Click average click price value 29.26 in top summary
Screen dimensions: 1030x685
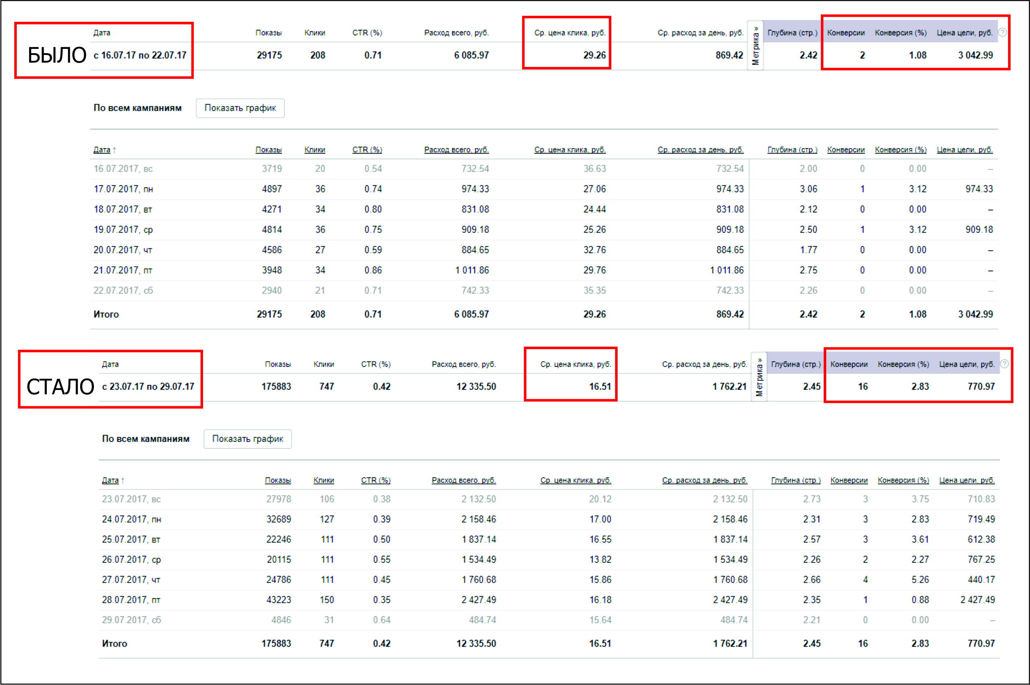pyautogui.click(x=594, y=55)
